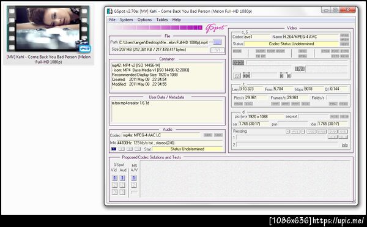This screenshot has height=227, width=367.
Task: Click the 'isom: MP4 Base Media v1' line
Action: click(x=150, y=70)
